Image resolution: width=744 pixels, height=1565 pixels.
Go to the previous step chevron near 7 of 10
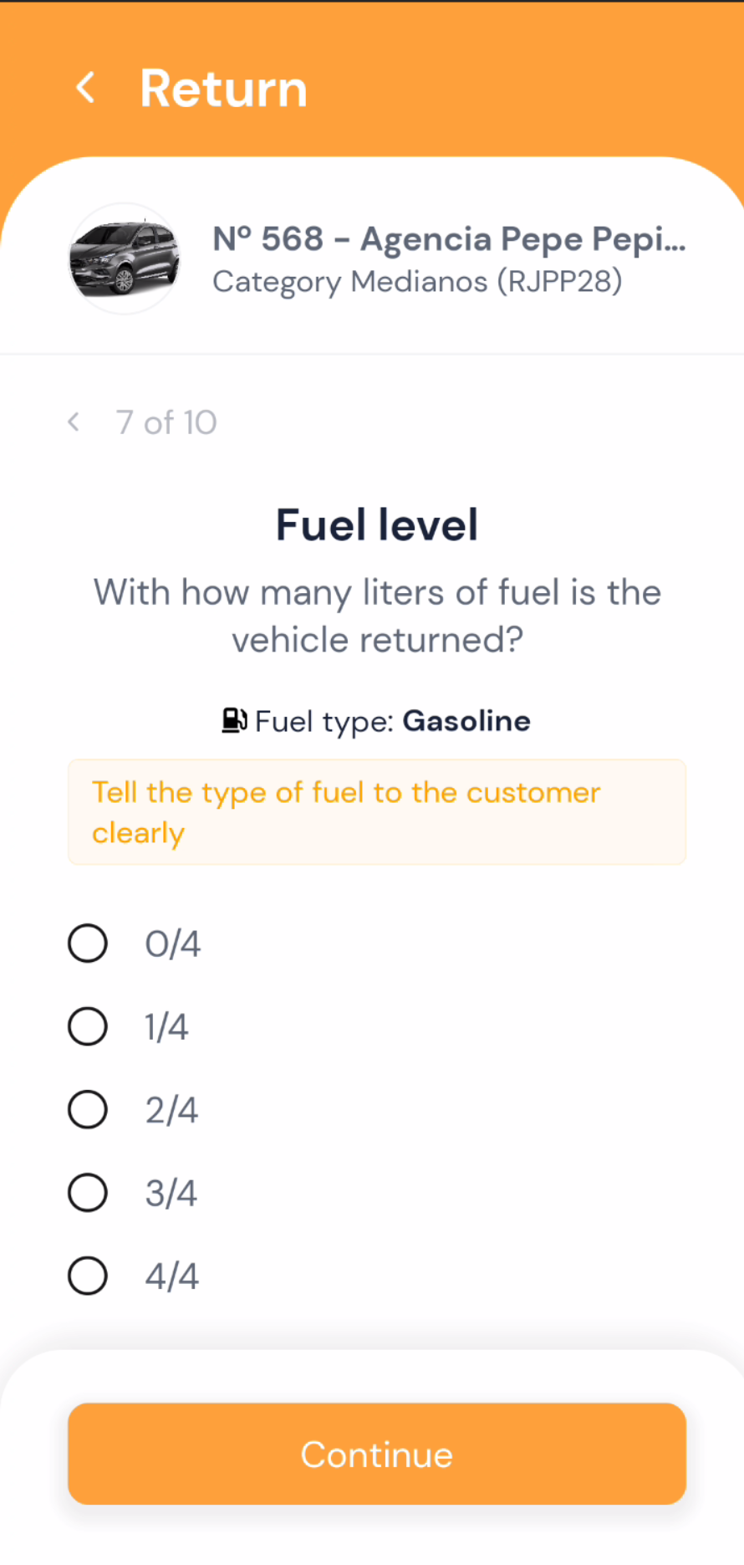74,422
